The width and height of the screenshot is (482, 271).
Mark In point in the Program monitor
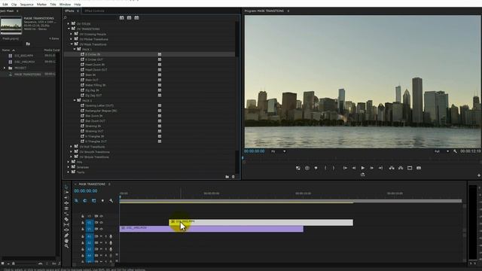(x=325, y=168)
